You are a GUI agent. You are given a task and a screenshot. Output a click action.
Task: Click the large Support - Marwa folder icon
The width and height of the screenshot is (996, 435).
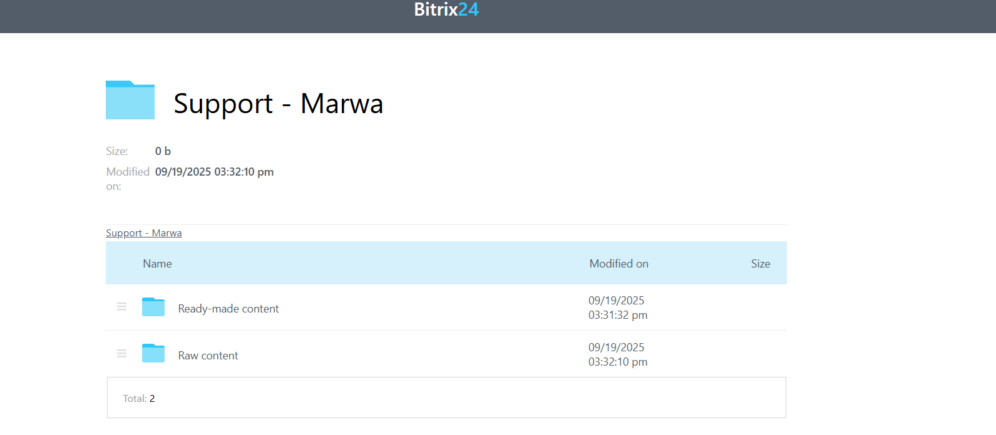pyautogui.click(x=130, y=100)
